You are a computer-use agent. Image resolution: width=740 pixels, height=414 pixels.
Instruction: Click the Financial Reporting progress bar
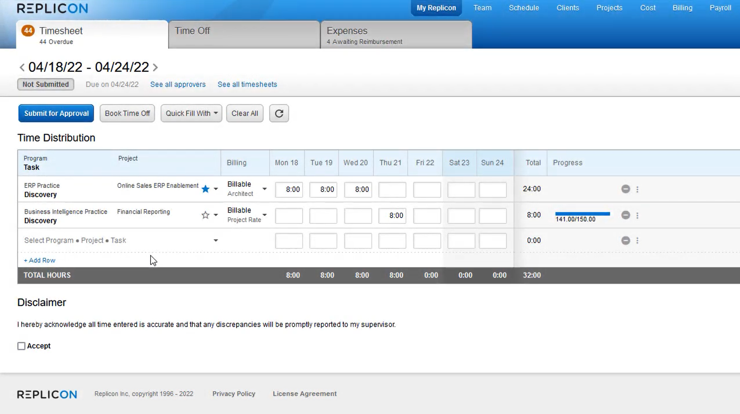click(582, 214)
